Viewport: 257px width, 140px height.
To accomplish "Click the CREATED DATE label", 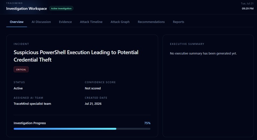I will coord(96,98).
